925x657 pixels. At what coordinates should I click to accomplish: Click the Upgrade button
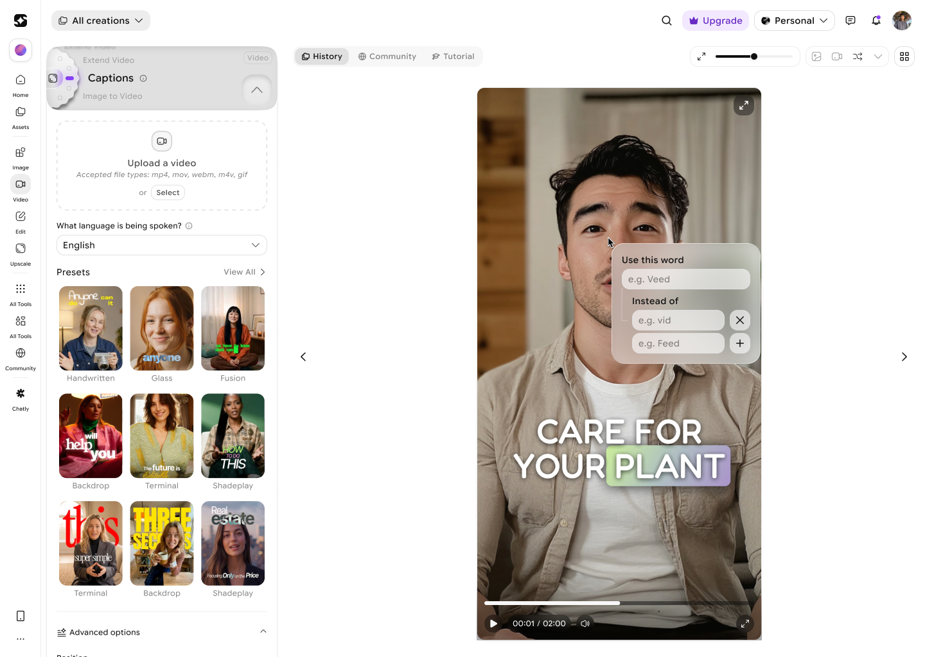pos(716,21)
